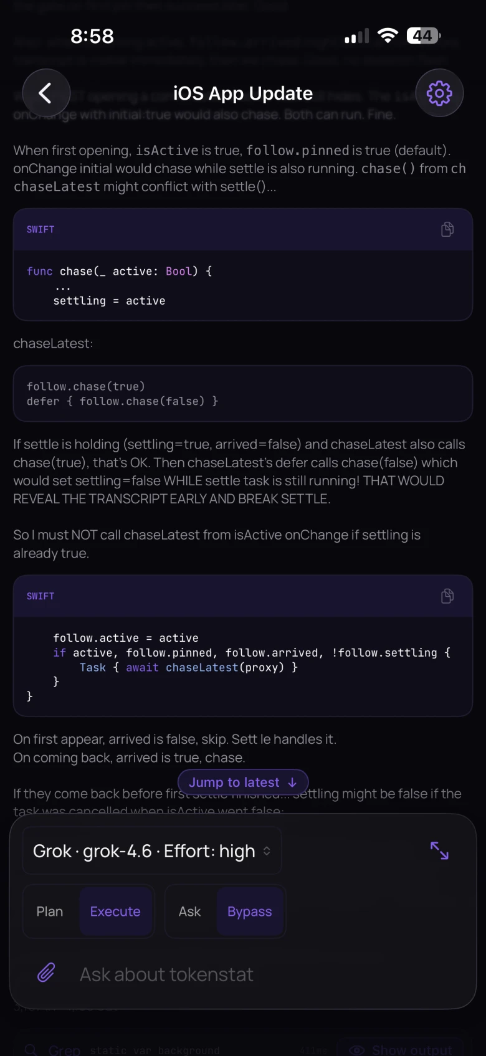This screenshot has height=1056, width=486.
Task: Select Execute mode
Action: coord(115,911)
